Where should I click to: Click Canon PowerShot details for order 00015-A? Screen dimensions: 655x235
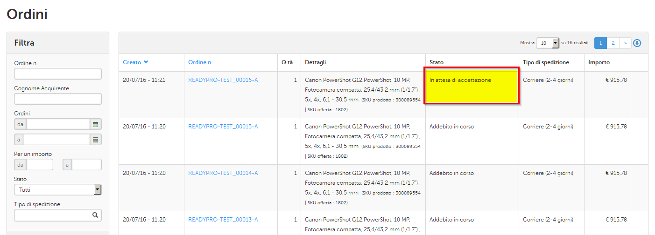pyautogui.click(x=363, y=141)
